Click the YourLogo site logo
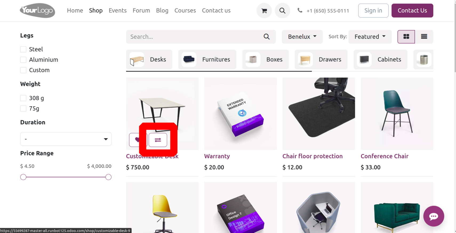 coord(37,11)
